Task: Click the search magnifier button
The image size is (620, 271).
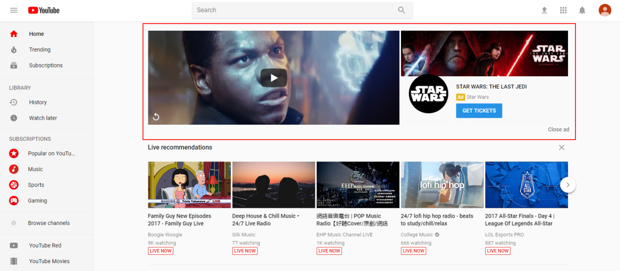Action: coord(402,10)
